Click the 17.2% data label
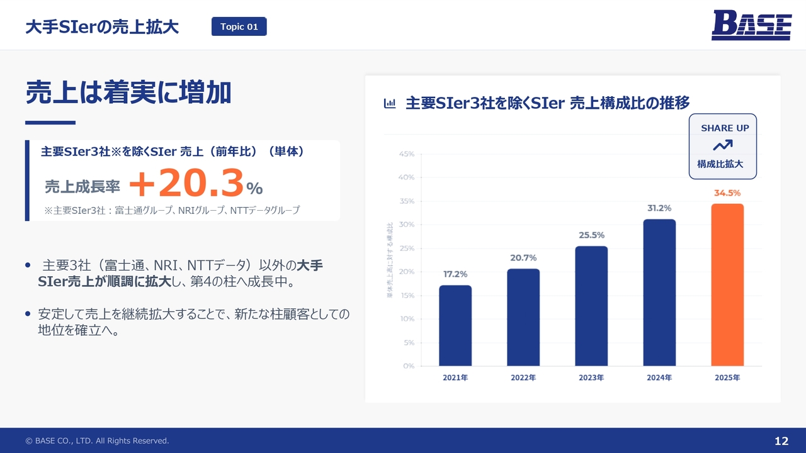This screenshot has height=453, width=806. point(455,274)
